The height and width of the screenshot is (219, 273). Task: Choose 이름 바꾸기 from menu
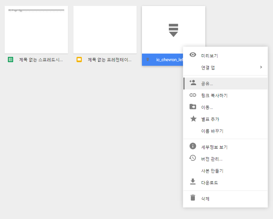point(225,131)
